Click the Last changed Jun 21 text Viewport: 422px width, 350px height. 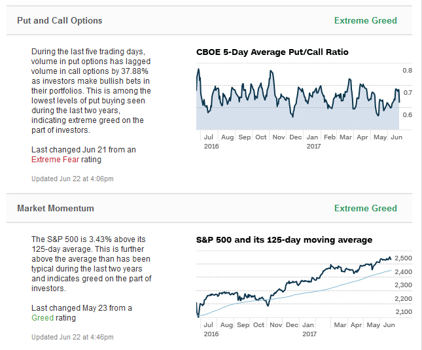coord(83,150)
